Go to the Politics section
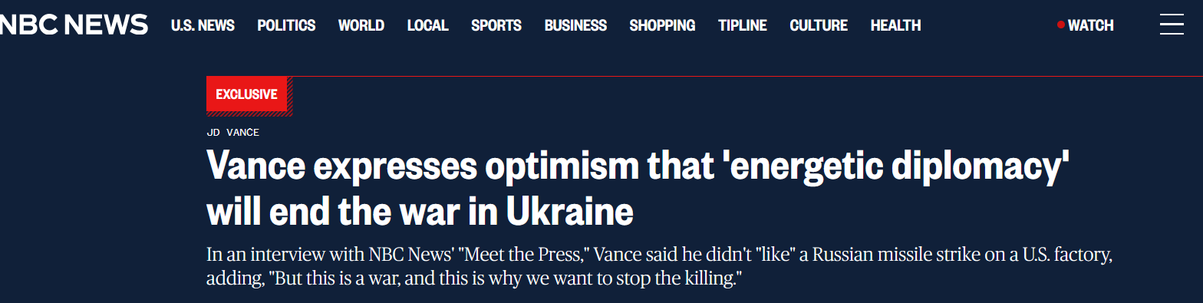Image resolution: width=1203 pixels, height=303 pixels. click(286, 25)
